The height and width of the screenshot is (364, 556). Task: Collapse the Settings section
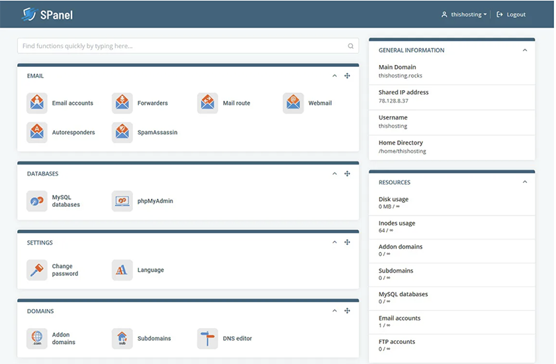pos(334,242)
